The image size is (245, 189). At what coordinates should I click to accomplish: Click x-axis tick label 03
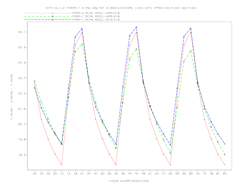point(41,174)
